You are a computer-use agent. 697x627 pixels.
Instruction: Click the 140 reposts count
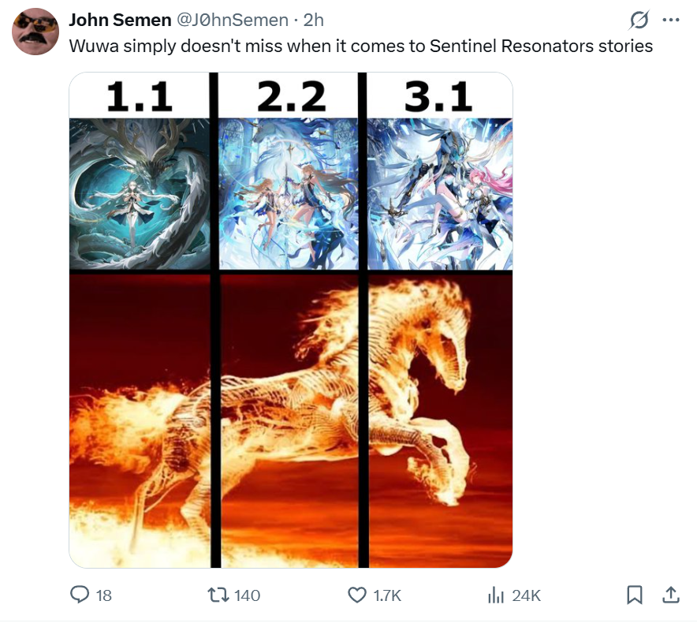tap(247, 595)
